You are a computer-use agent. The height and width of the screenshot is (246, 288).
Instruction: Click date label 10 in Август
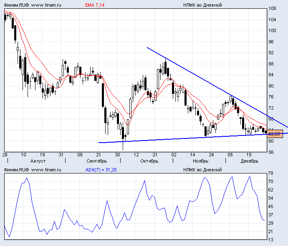pyautogui.click(x=23, y=155)
